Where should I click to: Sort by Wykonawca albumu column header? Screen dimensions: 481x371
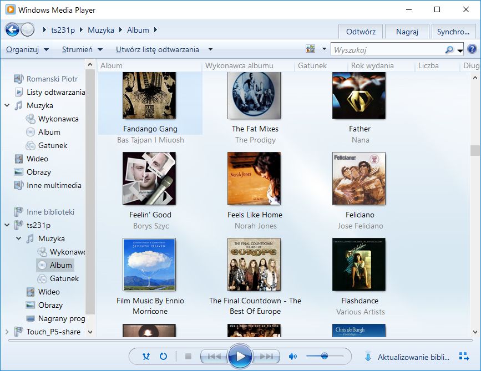[x=248, y=65]
